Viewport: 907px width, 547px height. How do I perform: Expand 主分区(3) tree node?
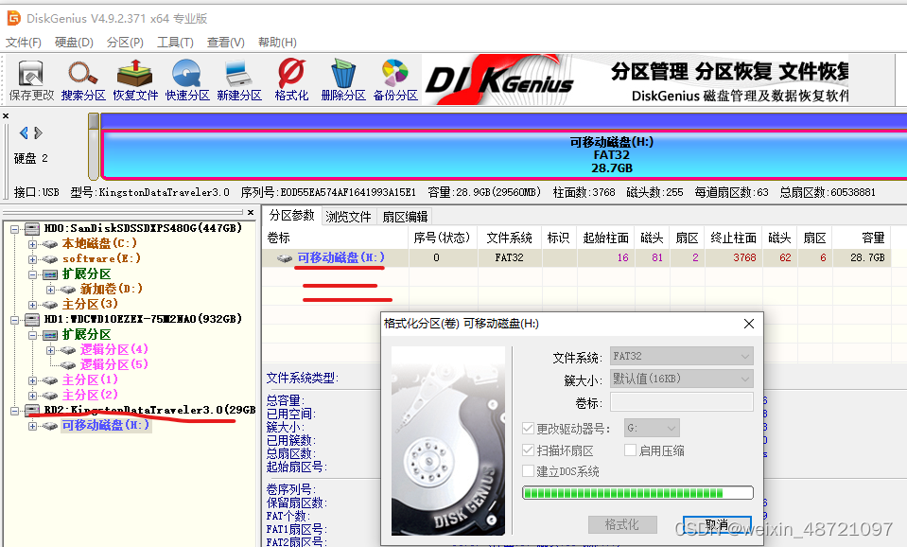click(32, 305)
